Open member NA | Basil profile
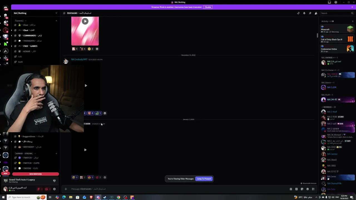The height and width of the screenshot is (200, 356). (338, 160)
